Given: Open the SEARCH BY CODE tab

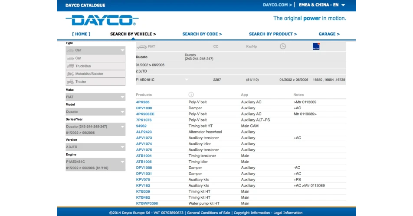Looking at the screenshot, I should coord(202,34).
